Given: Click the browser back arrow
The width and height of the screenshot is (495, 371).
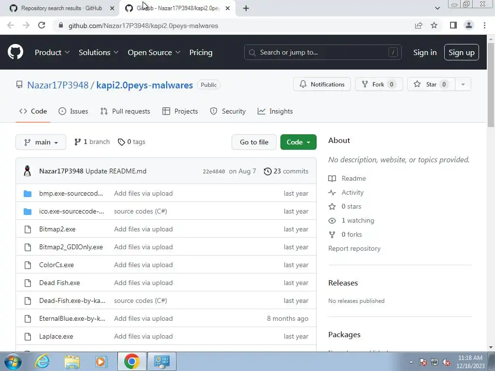Looking at the screenshot, I should pos(11,26).
